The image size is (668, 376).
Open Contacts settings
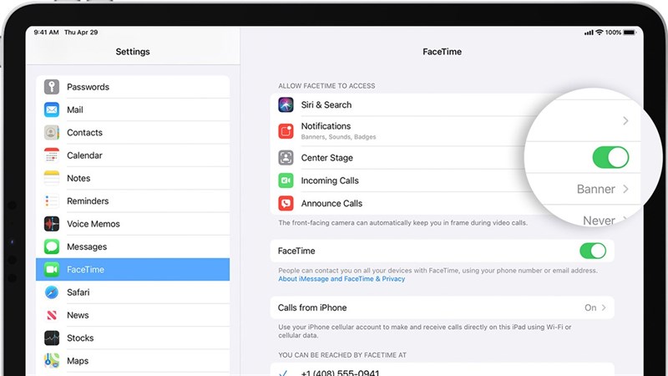tap(133, 133)
